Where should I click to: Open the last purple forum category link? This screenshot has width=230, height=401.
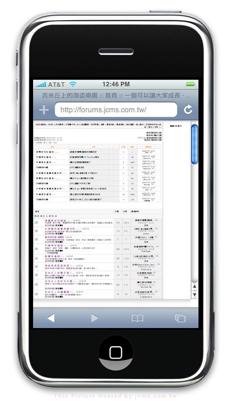click(55, 292)
